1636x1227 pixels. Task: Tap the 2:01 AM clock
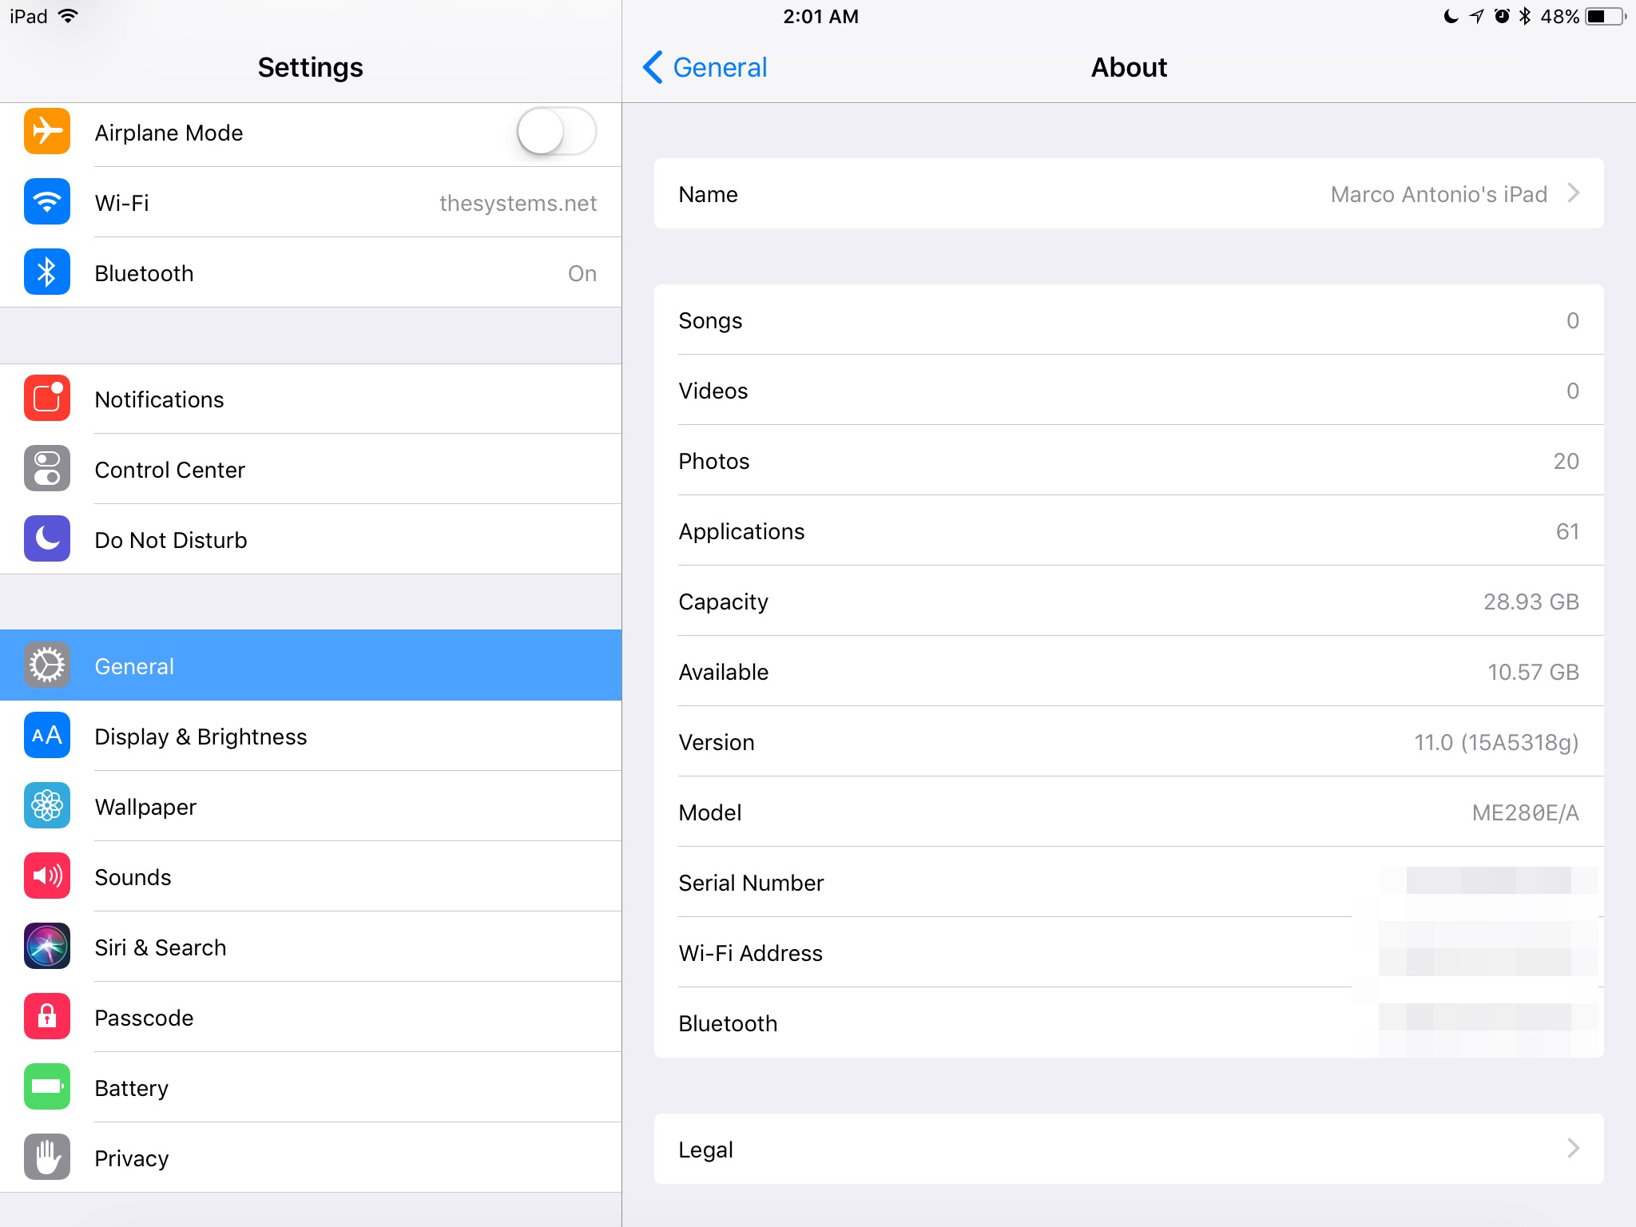click(x=820, y=17)
